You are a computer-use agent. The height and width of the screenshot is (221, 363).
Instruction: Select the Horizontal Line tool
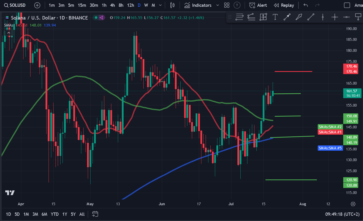coord(346,17)
